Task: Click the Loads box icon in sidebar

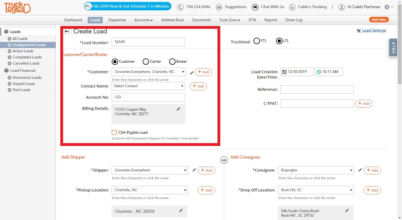Action: coord(6,32)
